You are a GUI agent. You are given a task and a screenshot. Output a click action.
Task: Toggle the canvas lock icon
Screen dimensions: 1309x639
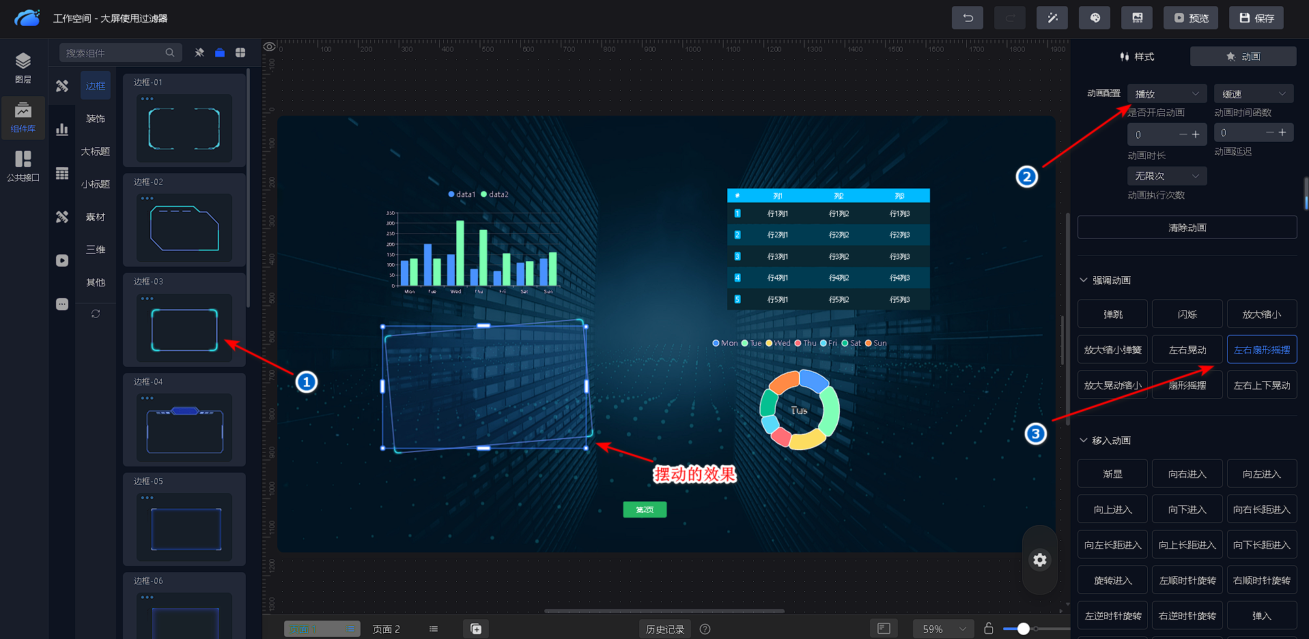pyautogui.click(x=988, y=628)
